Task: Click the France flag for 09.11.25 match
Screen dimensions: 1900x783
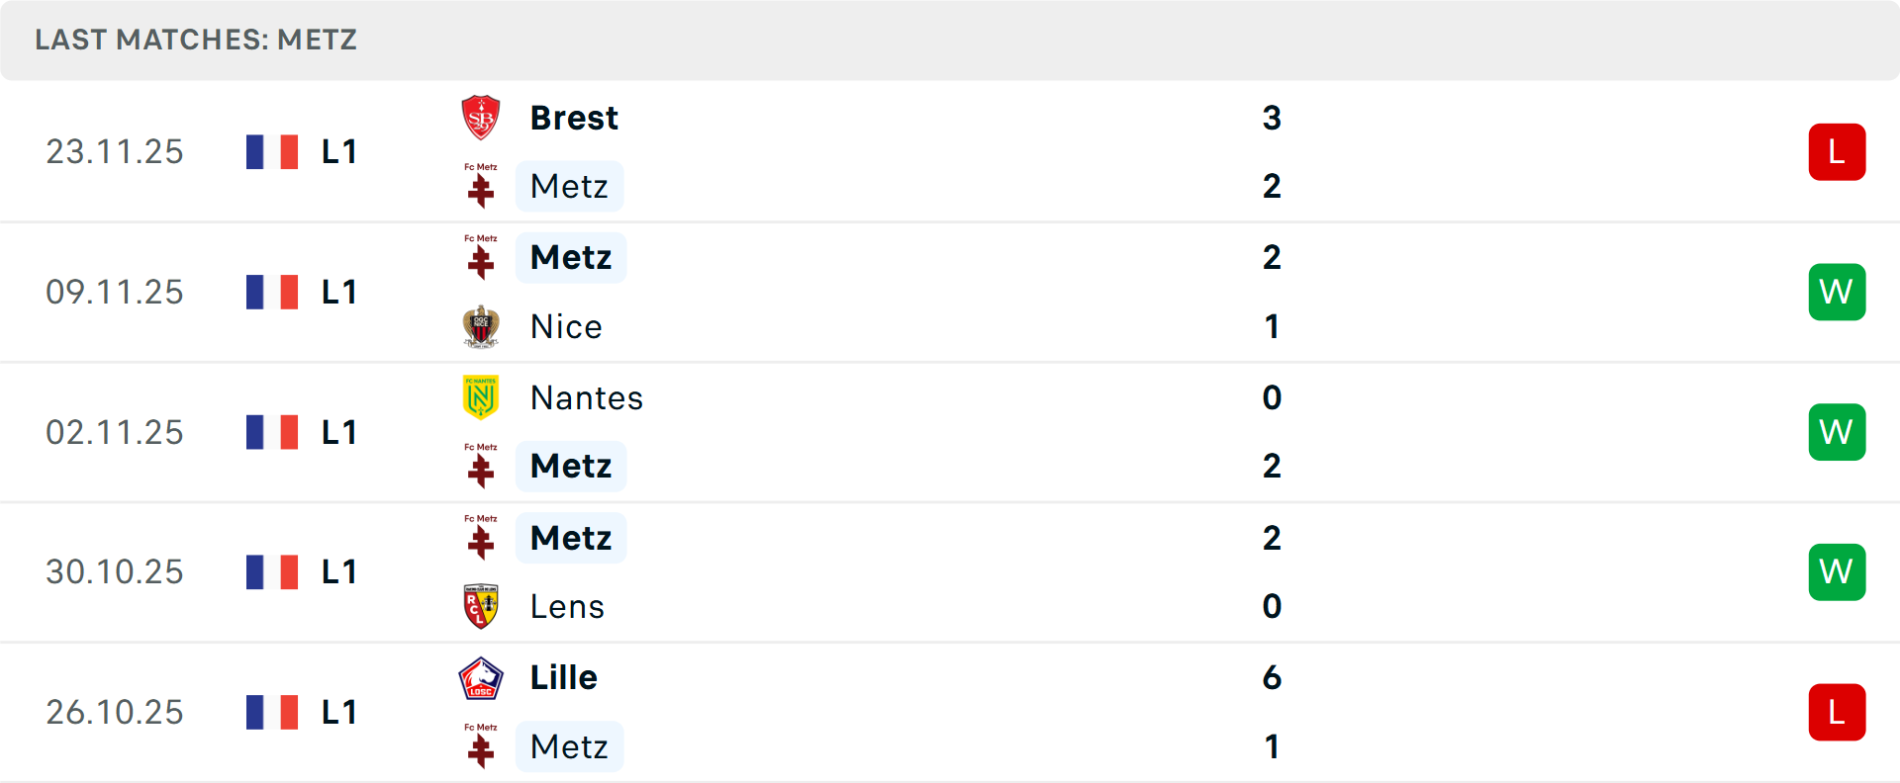Action: click(272, 292)
